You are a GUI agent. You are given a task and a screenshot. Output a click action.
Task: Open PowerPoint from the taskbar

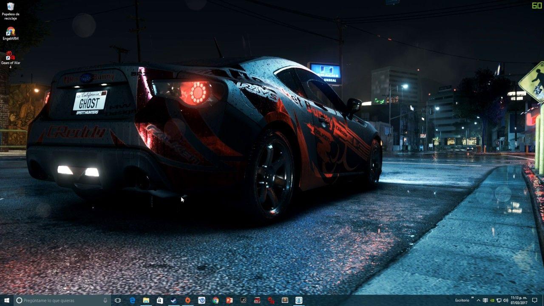tap(229, 300)
